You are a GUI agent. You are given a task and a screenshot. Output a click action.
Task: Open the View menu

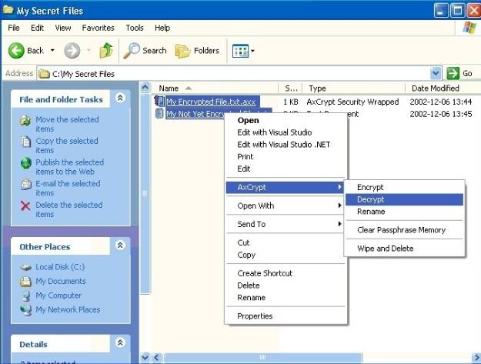click(x=63, y=28)
